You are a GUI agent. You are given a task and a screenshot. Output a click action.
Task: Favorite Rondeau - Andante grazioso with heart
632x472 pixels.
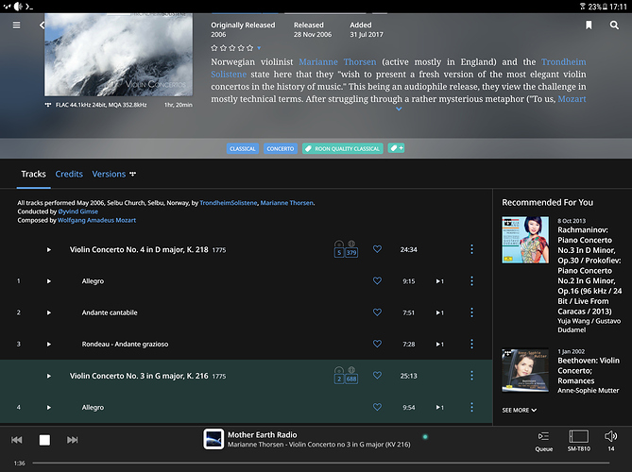point(377,344)
